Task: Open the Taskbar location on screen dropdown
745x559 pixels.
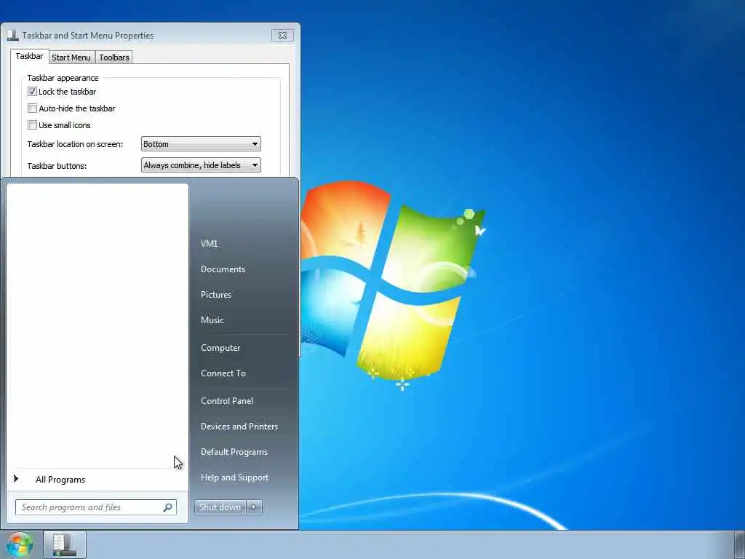Action: (201, 144)
